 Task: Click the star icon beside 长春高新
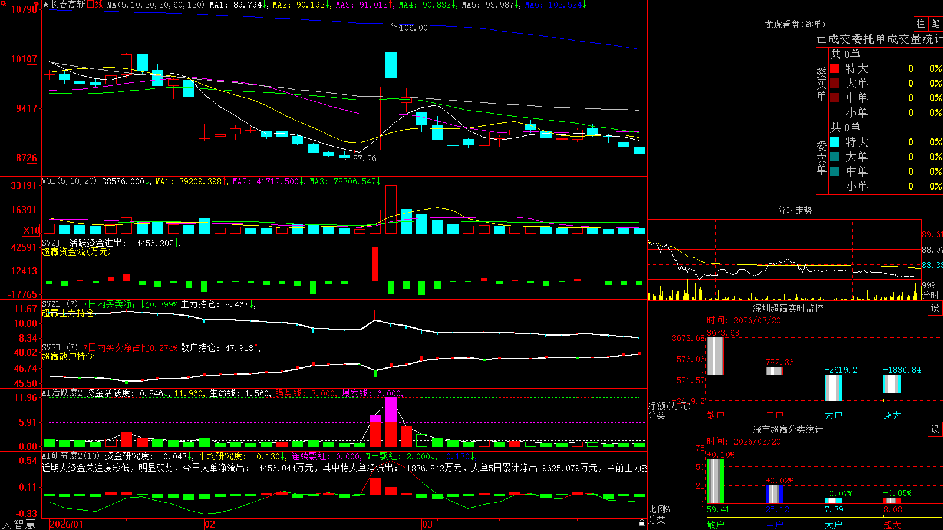point(45,5)
